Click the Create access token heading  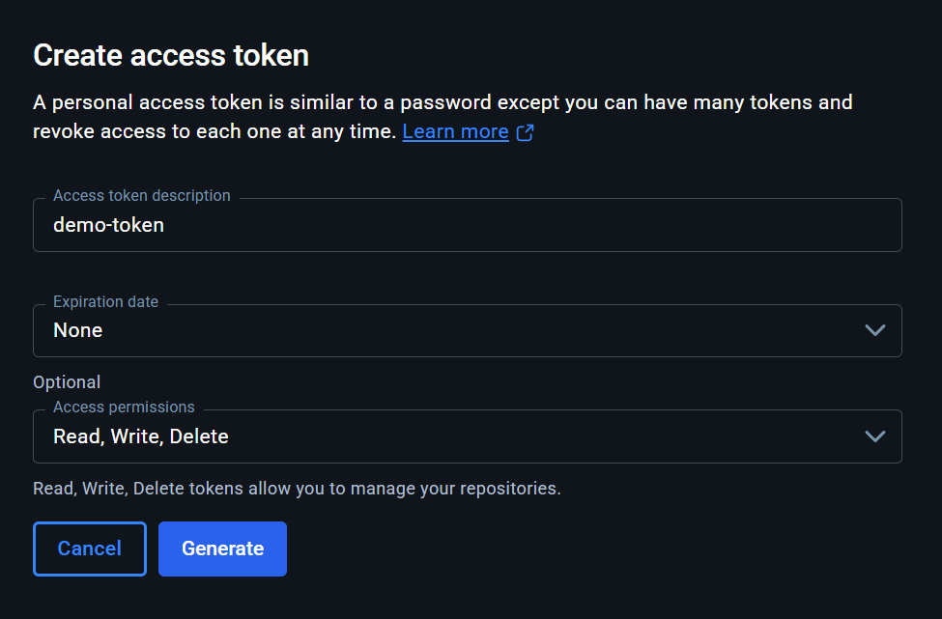(x=171, y=55)
